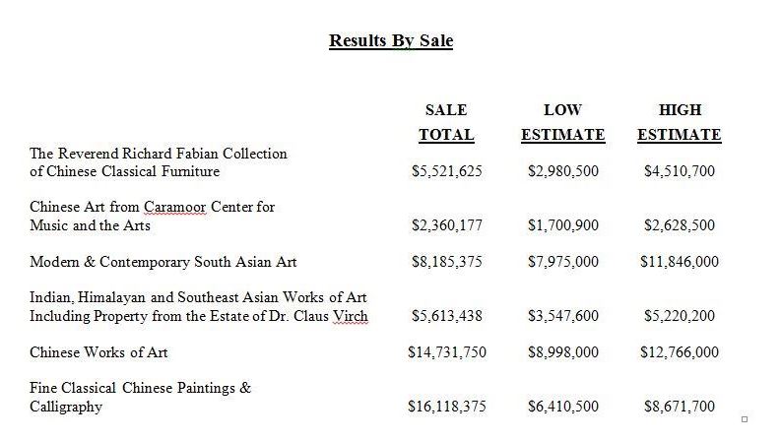Click the $8,185,375 sale total
The width and height of the screenshot is (781, 441).
pyautogui.click(x=447, y=262)
